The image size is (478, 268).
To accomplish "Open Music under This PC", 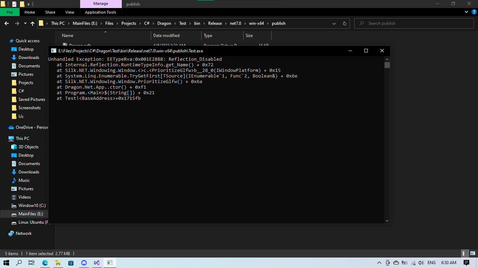I will pyautogui.click(x=24, y=180).
